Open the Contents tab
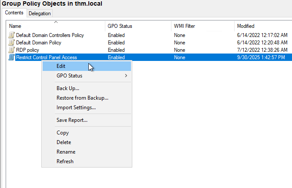 tap(14, 13)
